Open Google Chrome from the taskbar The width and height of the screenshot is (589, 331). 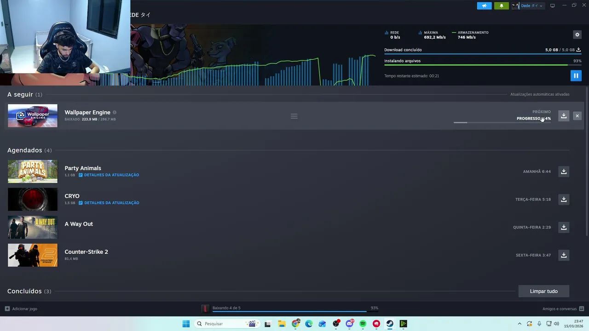point(296,324)
